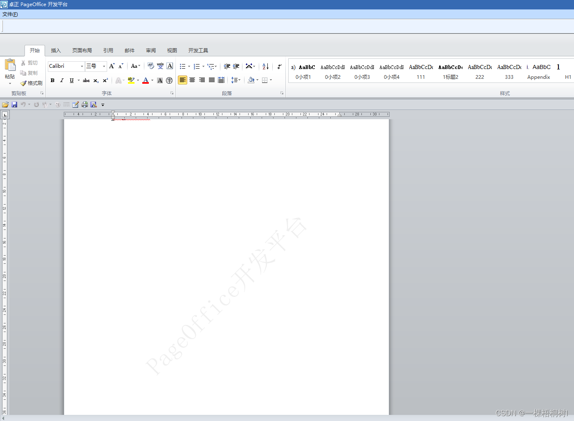Switch to the 页面布局 (Page Layout) tab
This screenshot has height=421, width=574.
[82, 51]
